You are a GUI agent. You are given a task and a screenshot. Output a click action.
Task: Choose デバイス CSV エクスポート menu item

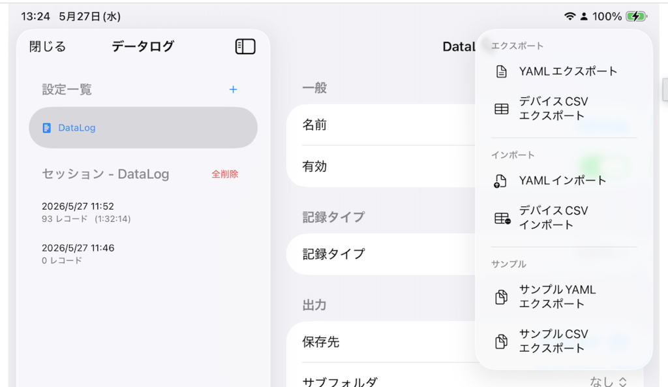564,108
